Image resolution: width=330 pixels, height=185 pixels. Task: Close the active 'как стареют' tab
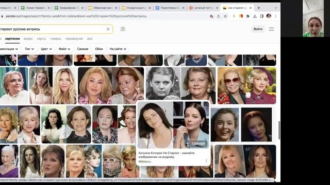point(251,8)
